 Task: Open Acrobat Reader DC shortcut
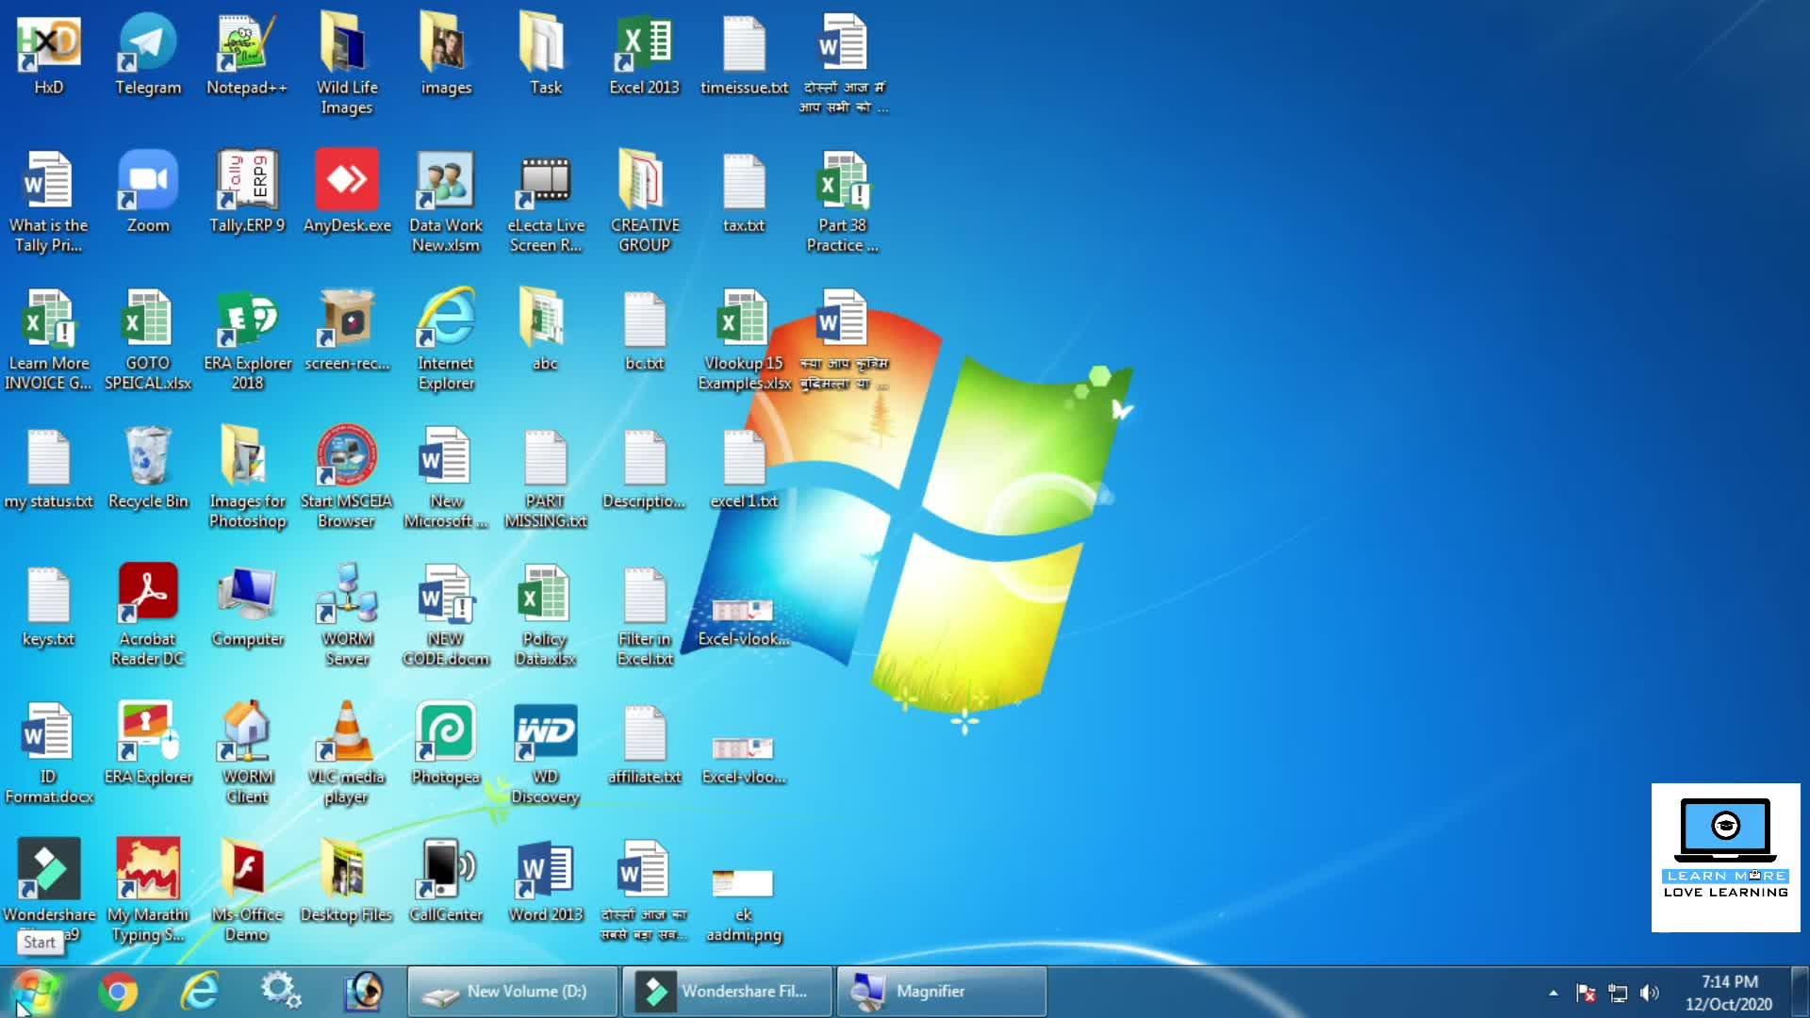click(x=148, y=616)
